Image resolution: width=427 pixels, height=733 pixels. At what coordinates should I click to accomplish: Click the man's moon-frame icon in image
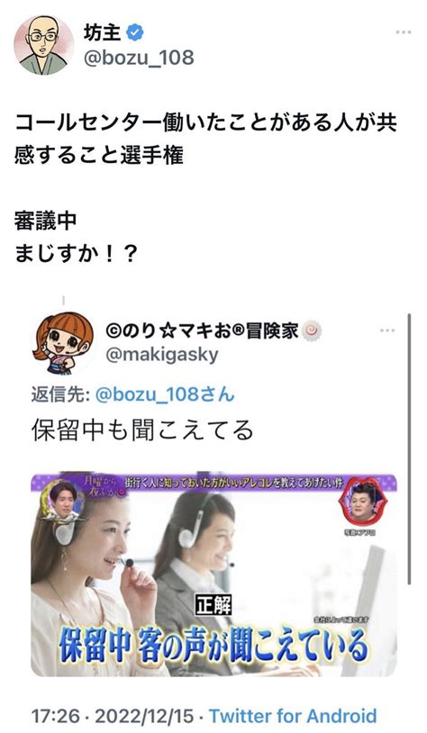click(x=63, y=502)
